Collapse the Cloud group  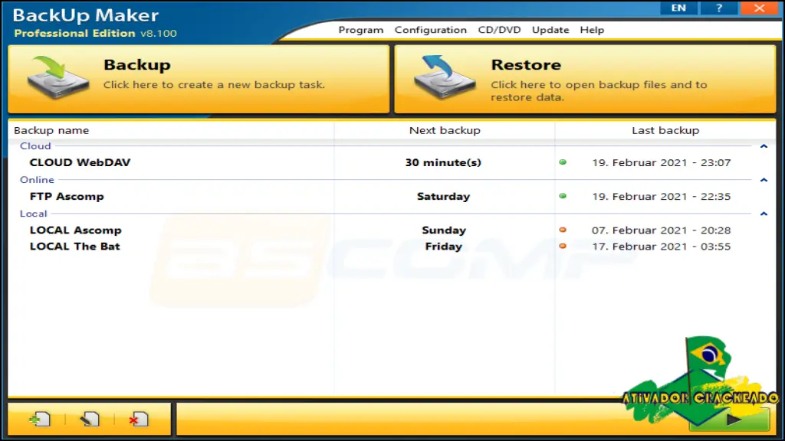(x=764, y=146)
